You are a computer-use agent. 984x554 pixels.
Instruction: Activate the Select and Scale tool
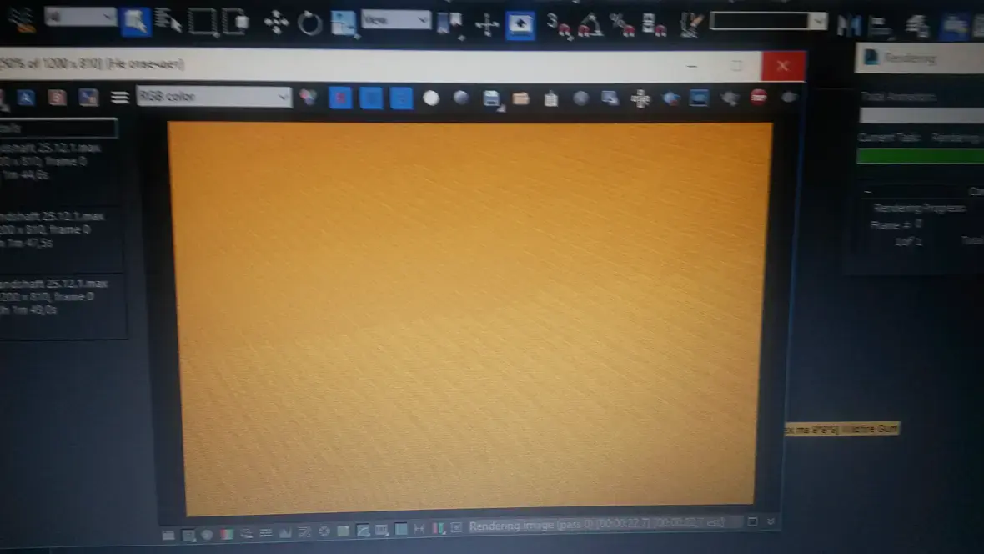[343, 23]
